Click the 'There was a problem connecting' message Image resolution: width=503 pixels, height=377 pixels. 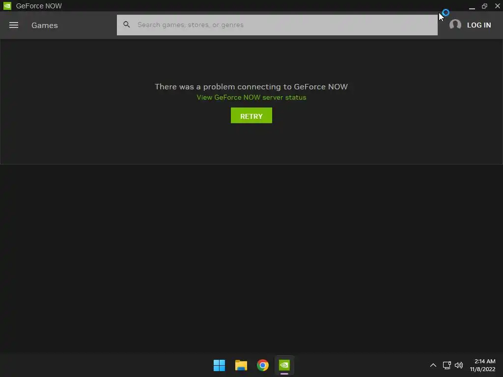tap(251, 87)
